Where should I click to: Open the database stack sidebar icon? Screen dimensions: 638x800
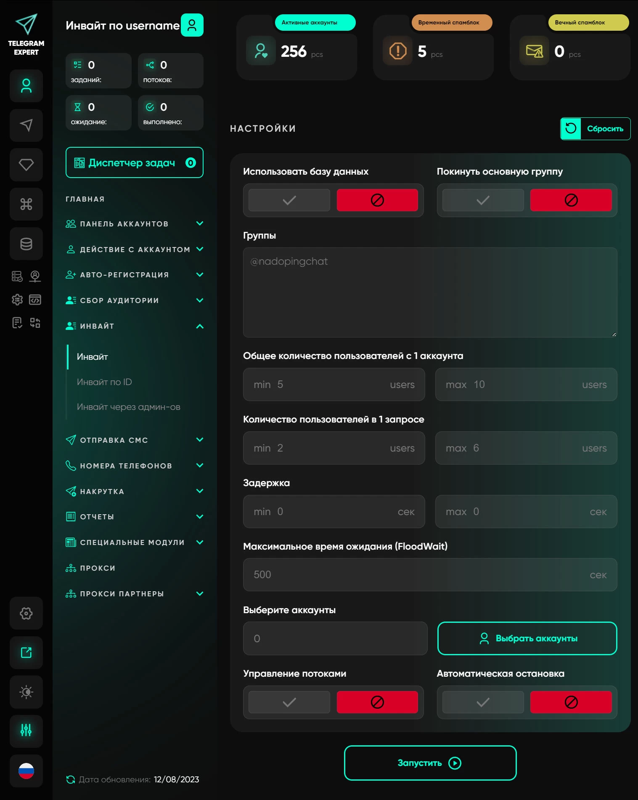tap(26, 244)
